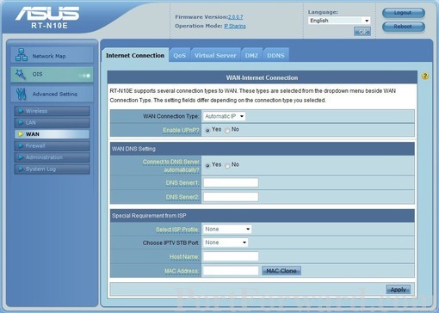Click the arrow icon beside Firewall
439x313 pixels.
[x=21, y=145]
